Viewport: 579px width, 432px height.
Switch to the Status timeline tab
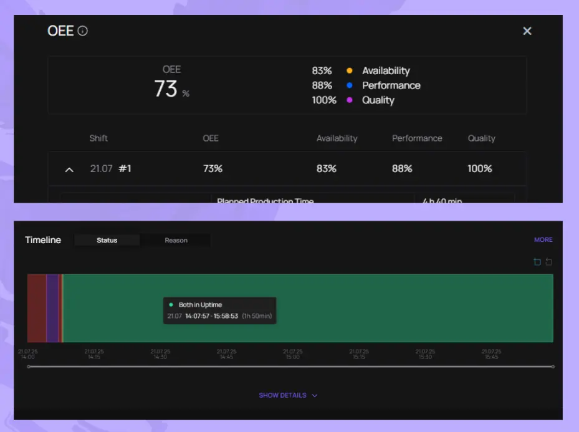(107, 240)
